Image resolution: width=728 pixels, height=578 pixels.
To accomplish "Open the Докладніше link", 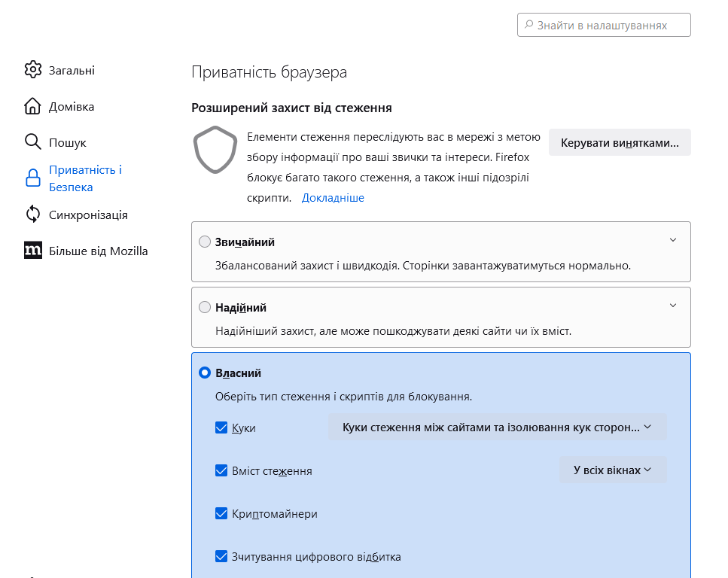I will click(333, 198).
